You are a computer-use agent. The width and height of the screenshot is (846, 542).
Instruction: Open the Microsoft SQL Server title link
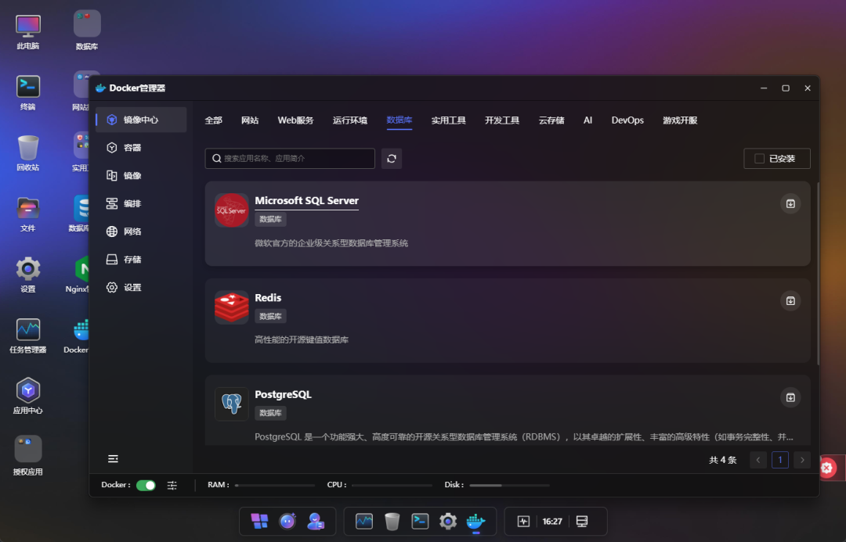[x=306, y=200]
